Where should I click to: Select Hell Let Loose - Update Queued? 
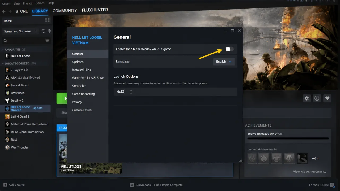click(25, 108)
